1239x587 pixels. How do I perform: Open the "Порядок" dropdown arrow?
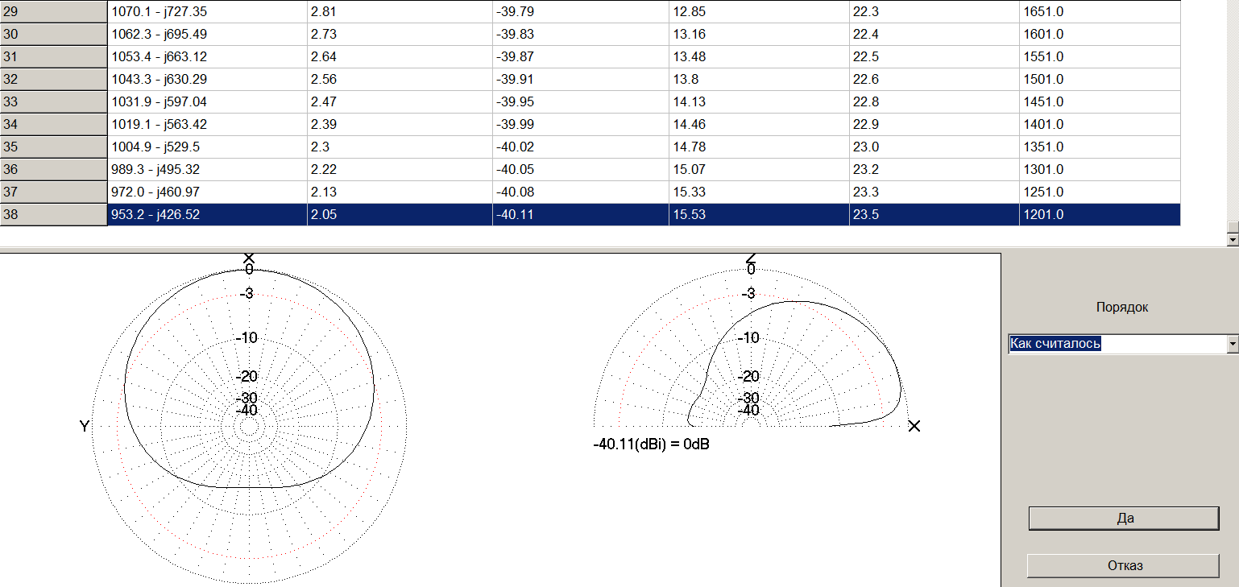point(1232,344)
